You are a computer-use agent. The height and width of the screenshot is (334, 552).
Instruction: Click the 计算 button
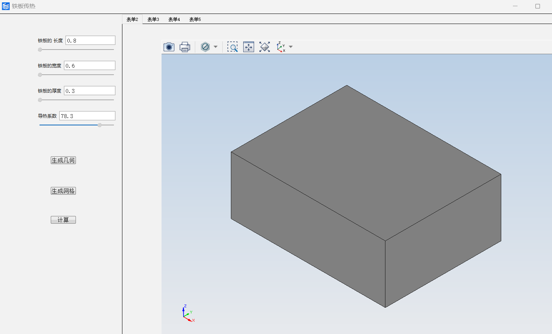[x=63, y=220]
